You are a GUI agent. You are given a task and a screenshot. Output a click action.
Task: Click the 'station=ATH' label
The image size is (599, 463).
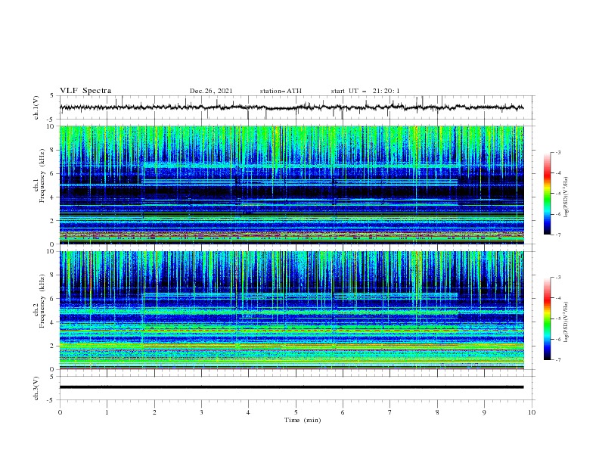coord(281,91)
